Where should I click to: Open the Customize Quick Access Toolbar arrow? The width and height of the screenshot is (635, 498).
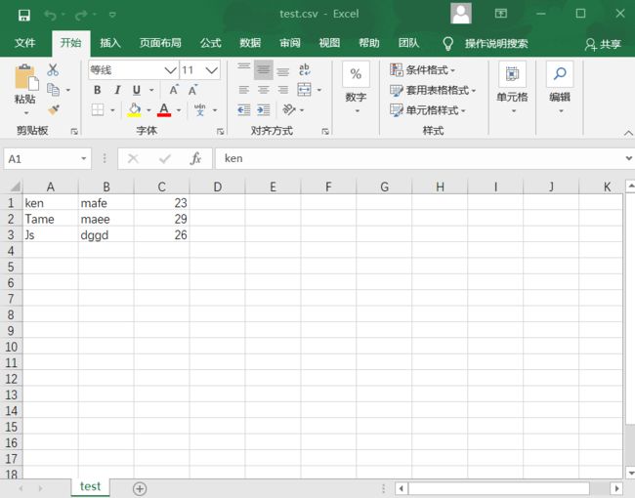pyautogui.click(x=112, y=16)
